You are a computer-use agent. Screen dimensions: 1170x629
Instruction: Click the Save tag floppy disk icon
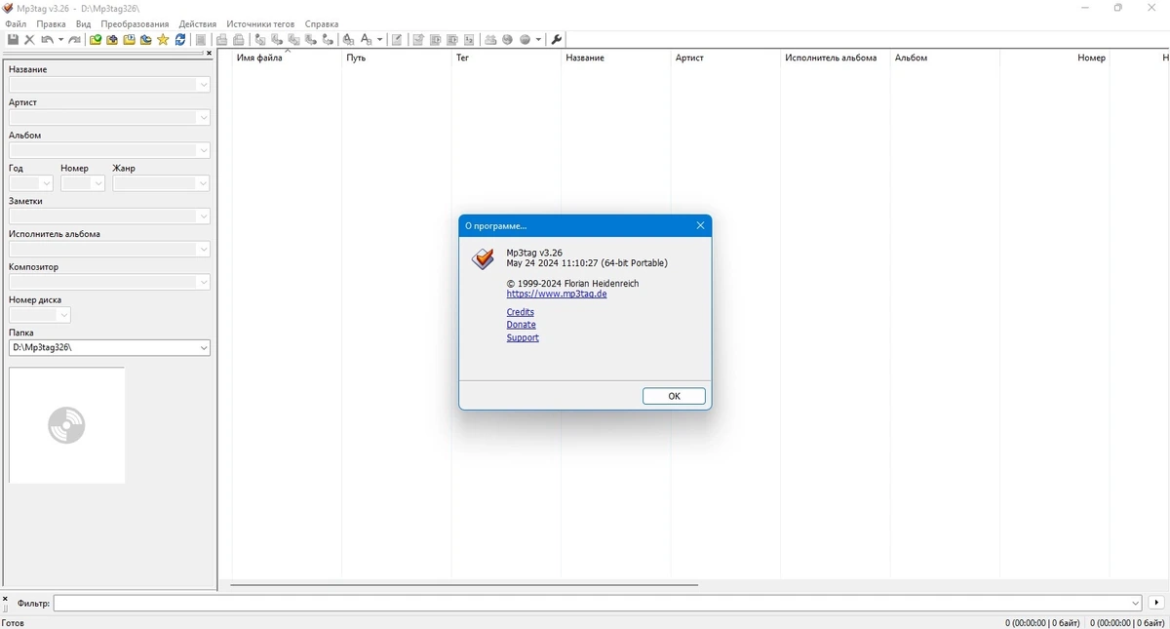(x=13, y=40)
